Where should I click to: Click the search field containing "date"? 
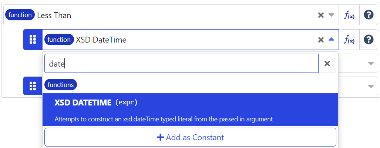point(181,64)
